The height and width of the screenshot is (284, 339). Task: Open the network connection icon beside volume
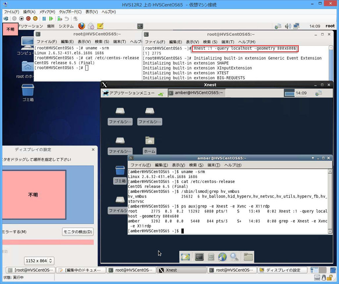coord(296,26)
